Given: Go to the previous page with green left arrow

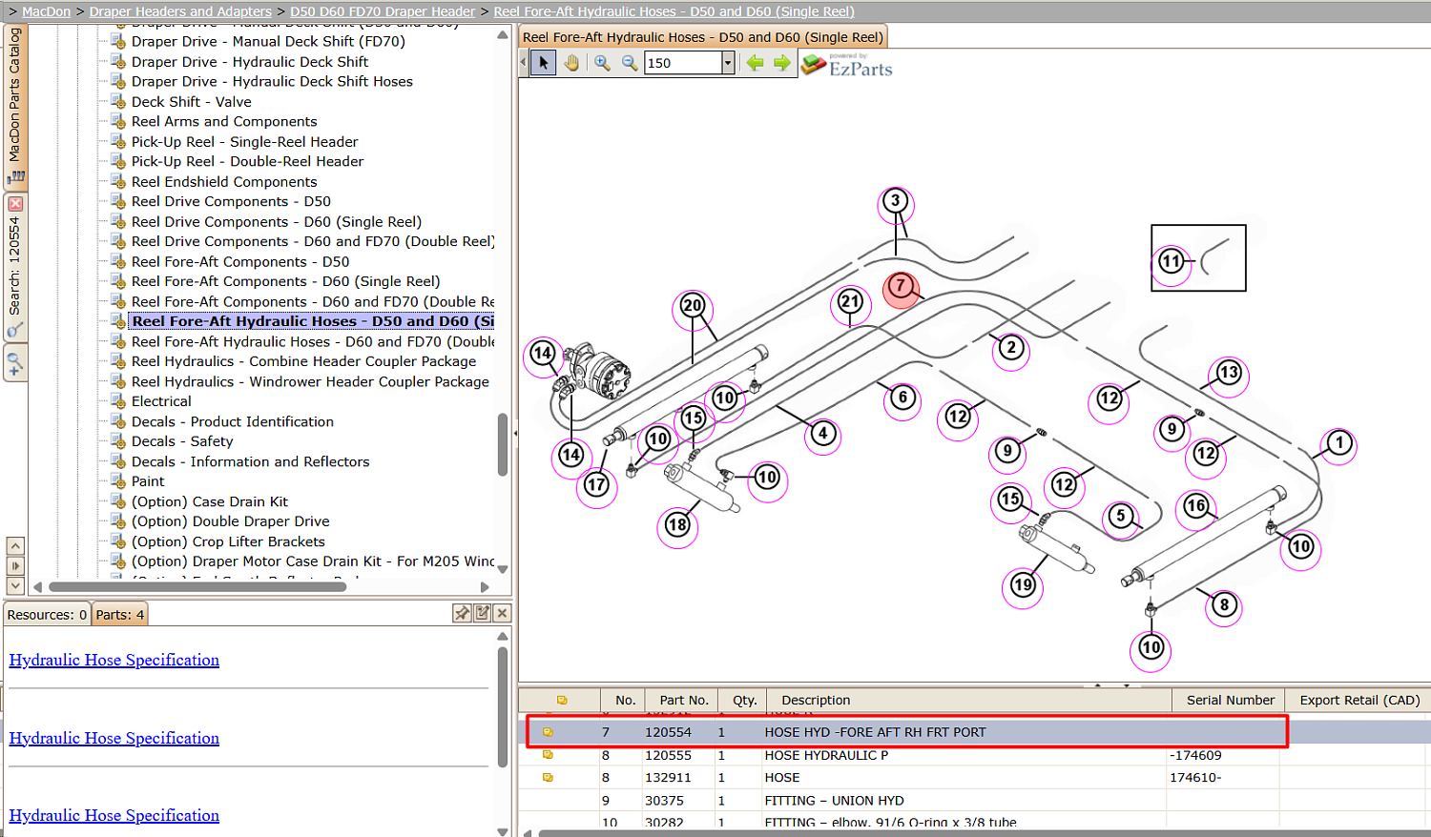Looking at the screenshot, I should [755, 63].
